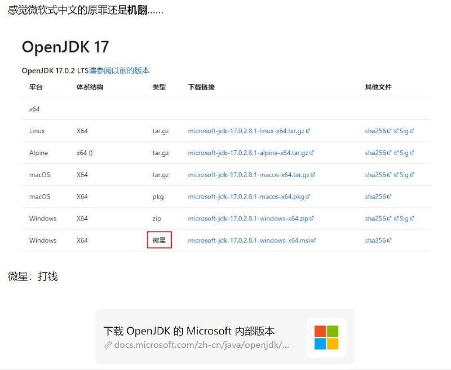The height and width of the screenshot is (370, 451).
Task: Click external-link icon after alpine-x64.tar.gz
Action: point(312,152)
